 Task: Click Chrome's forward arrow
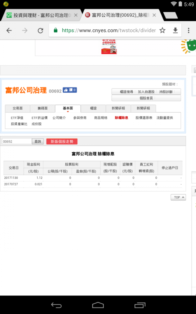coord(25,31)
